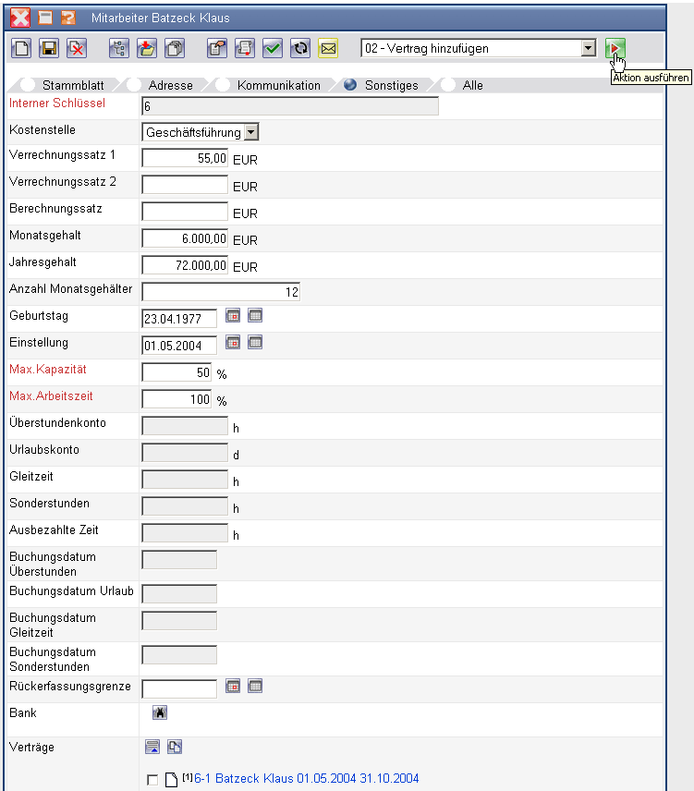Select the Stammblatt tab radio button
Image resolution: width=694 pixels, height=791 pixels.
coord(28,85)
